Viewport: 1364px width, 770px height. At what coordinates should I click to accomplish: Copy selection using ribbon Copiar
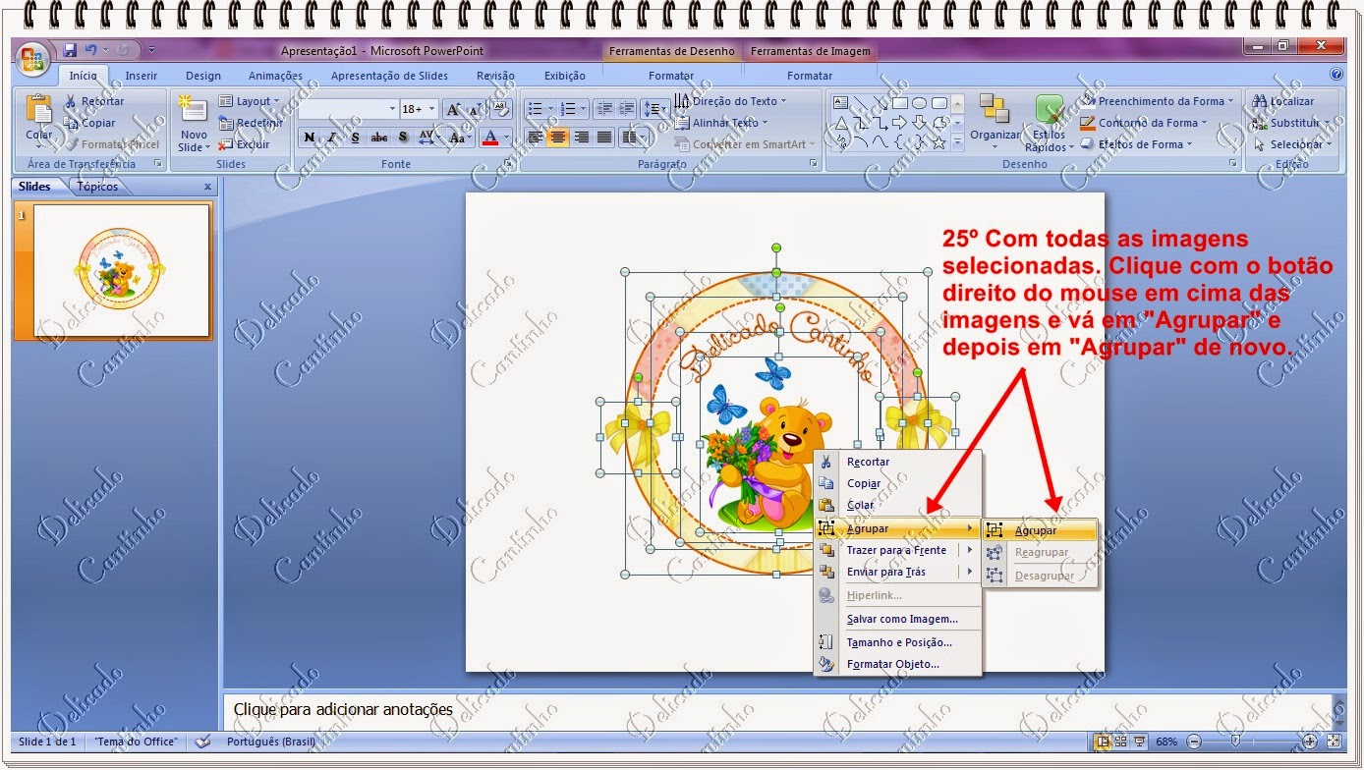[90, 123]
